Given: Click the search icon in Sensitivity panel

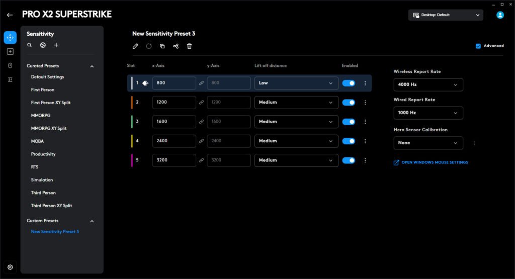Looking at the screenshot, I should click(30, 45).
